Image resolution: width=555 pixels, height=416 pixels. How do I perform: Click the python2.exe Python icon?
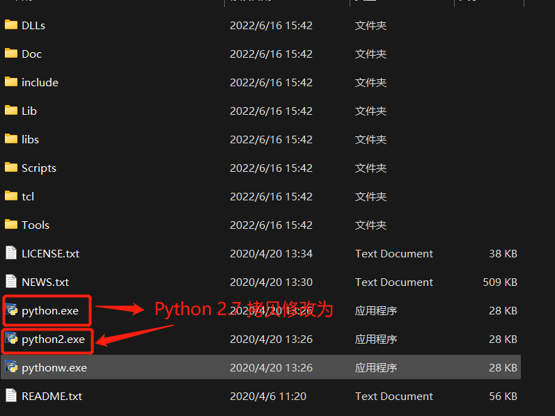(11, 339)
